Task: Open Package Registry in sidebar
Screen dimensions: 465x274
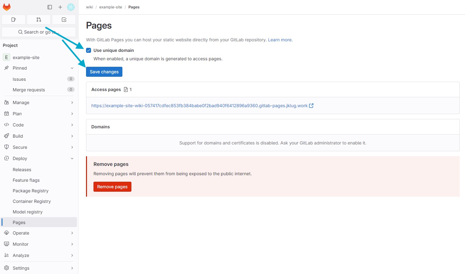Action: [30, 191]
